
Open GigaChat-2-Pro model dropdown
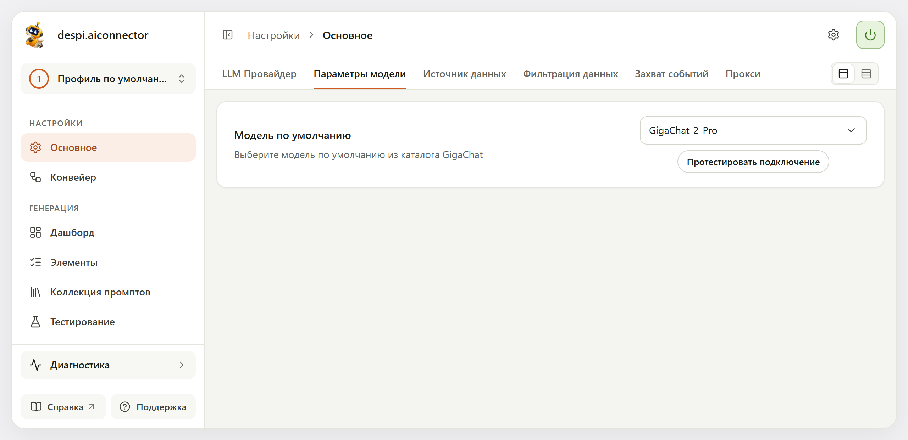[753, 130]
